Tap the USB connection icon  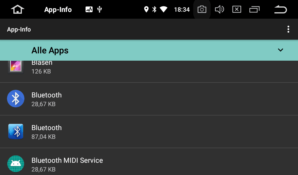coord(100,9)
